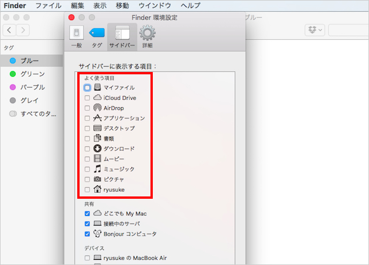Enable the ピクチャ checkbox
Viewport: 369px width, 265px height.
point(87,179)
